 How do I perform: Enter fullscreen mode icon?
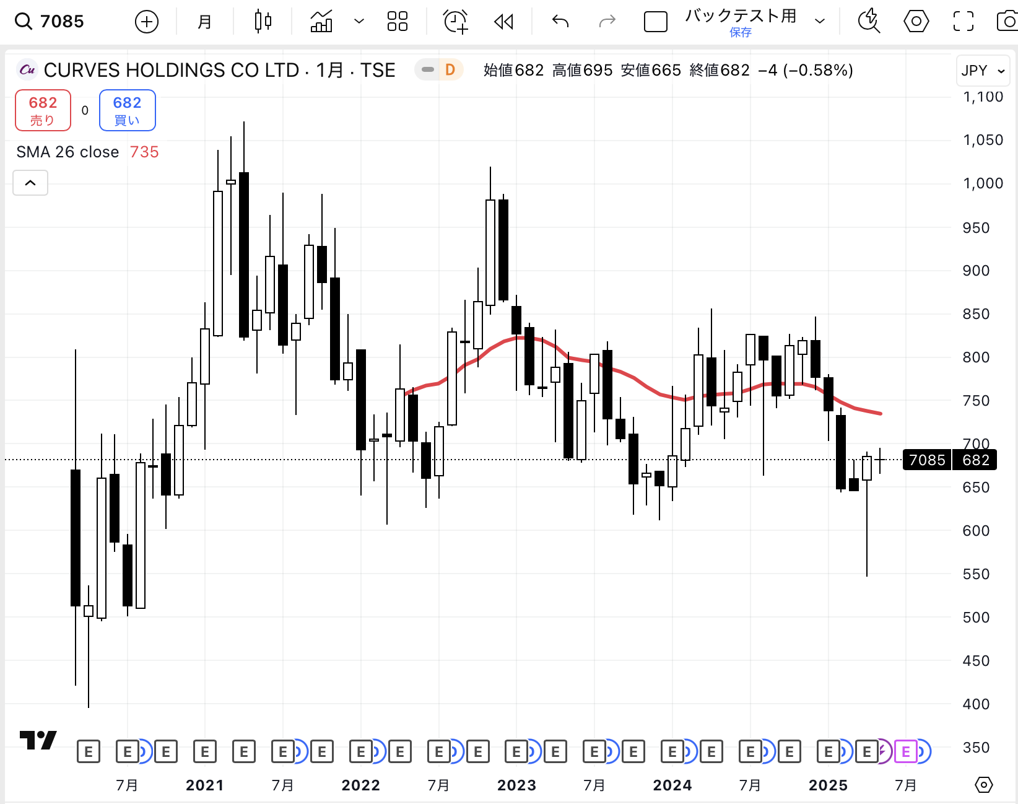click(964, 22)
